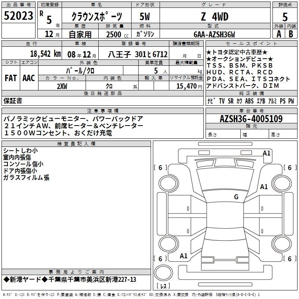
Task: Click the G mark on the car diagram
Action: (236, 197)
